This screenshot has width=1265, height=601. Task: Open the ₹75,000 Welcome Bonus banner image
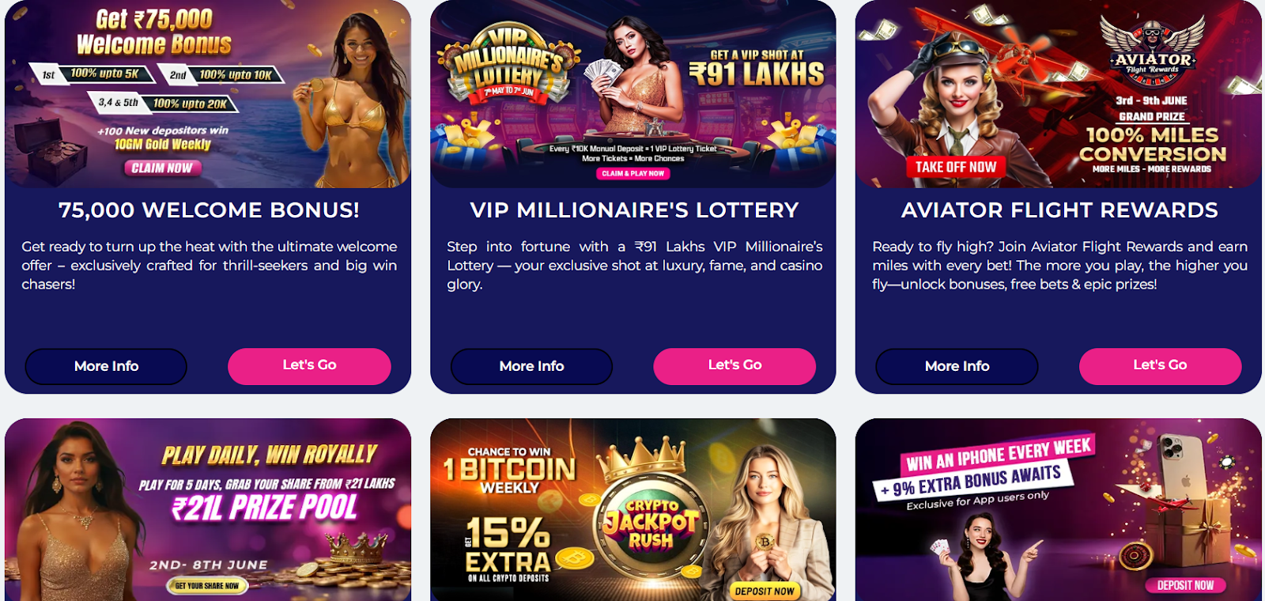(x=207, y=93)
